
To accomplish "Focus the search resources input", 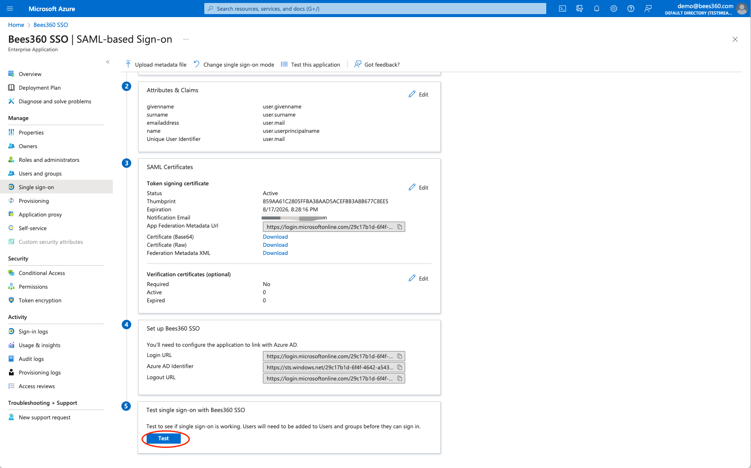I will (x=375, y=9).
